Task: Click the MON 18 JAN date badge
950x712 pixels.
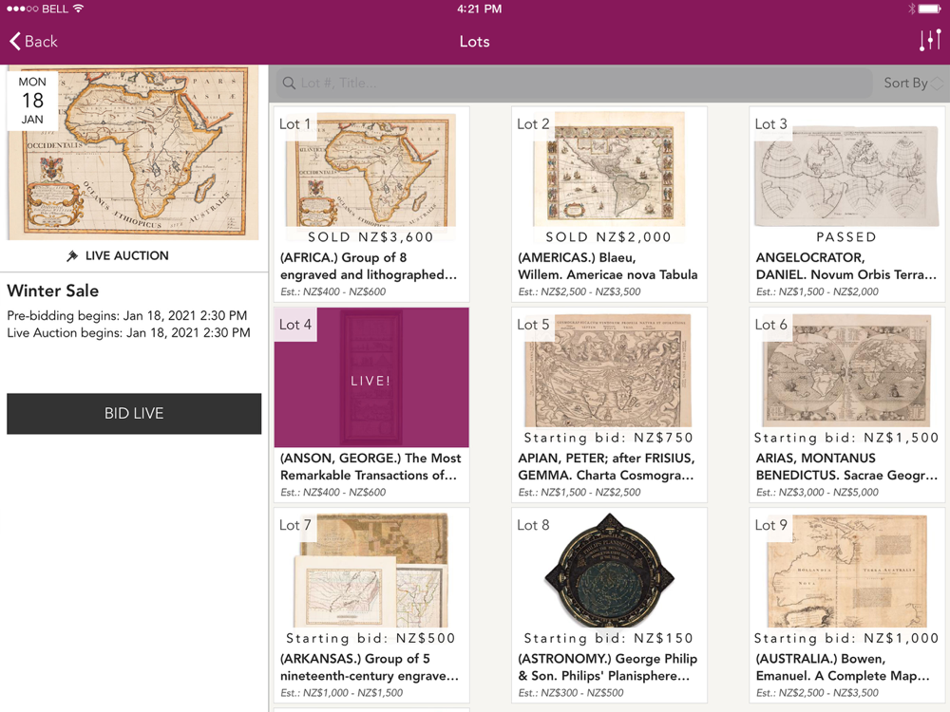Action: click(x=32, y=101)
